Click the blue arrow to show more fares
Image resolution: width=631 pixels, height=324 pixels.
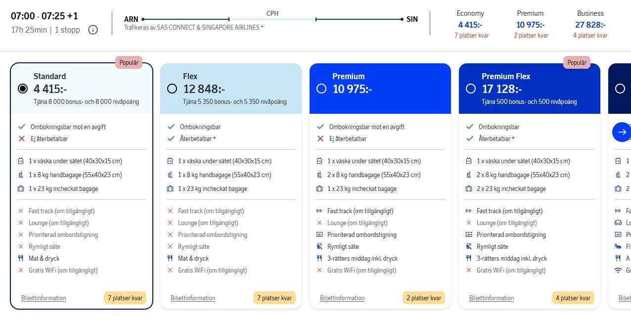pos(622,132)
